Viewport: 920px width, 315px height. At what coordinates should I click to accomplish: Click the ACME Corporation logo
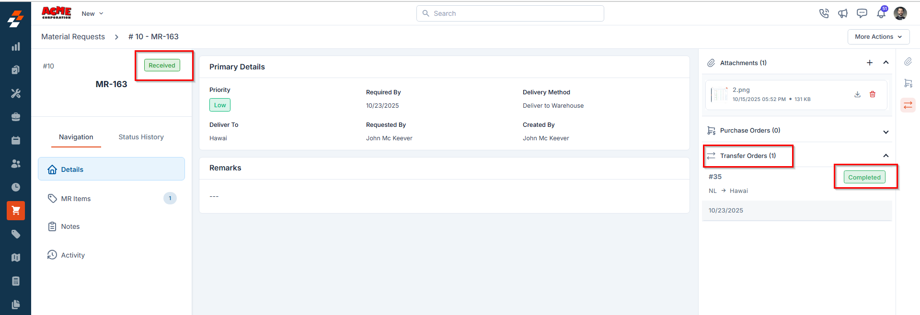(x=57, y=13)
